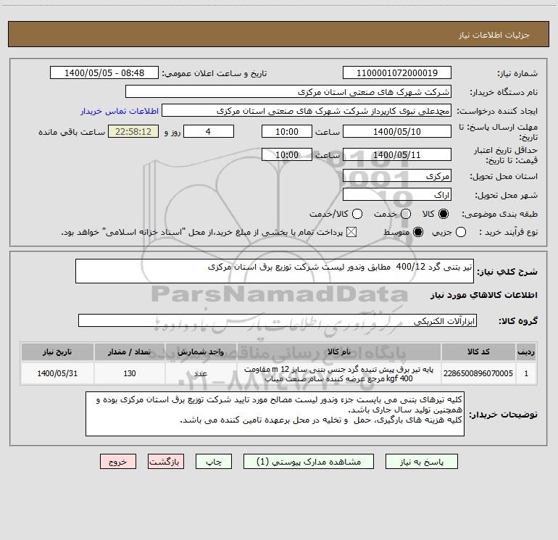Select the خدمت radio button
This screenshot has height=540, width=558.
[x=406, y=214]
